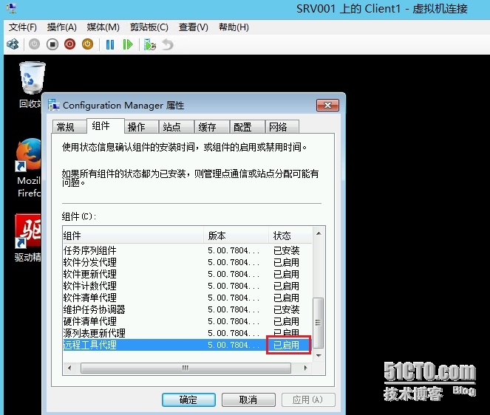This screenshot has width=490, height=415.
Task: Click the 确定 button
Action: (x=188, y=399)
